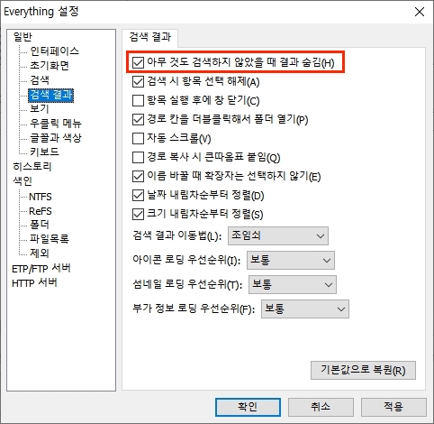Open '아이콘 로딩 우선순위(I)' dropdown
The width and height of the screenshot is (434, 424).
pyautogui.click(x=291, y=260)
